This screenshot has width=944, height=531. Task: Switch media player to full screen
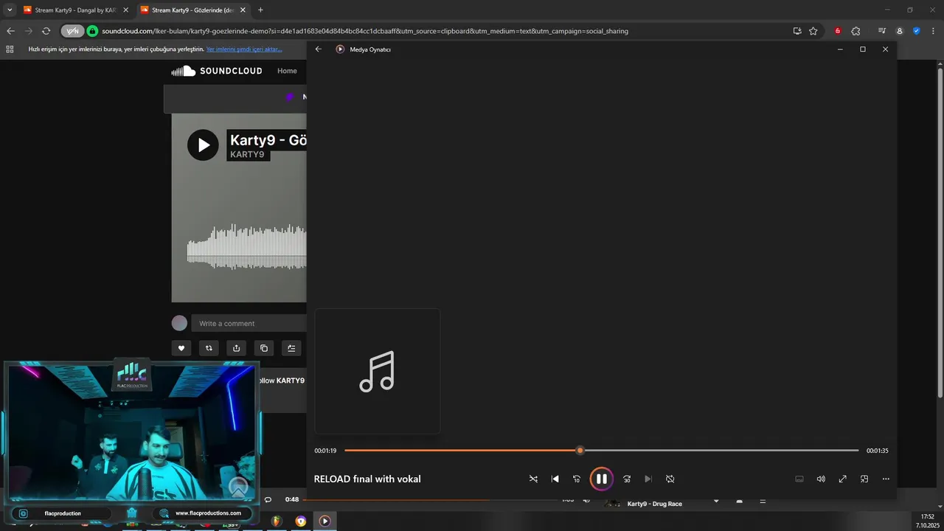pyautogui.click(x=843, y=479)
